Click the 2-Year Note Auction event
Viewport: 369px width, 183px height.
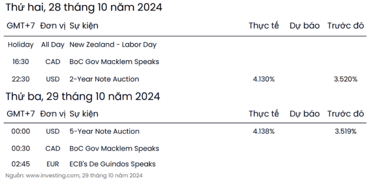(104, 79)
